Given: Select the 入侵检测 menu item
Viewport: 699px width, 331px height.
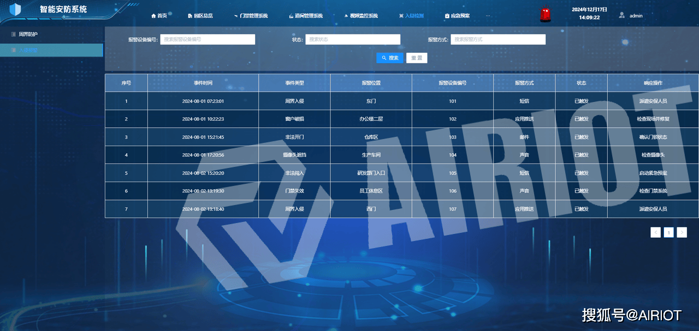Looking at the screenshot, I should point(412,16).
